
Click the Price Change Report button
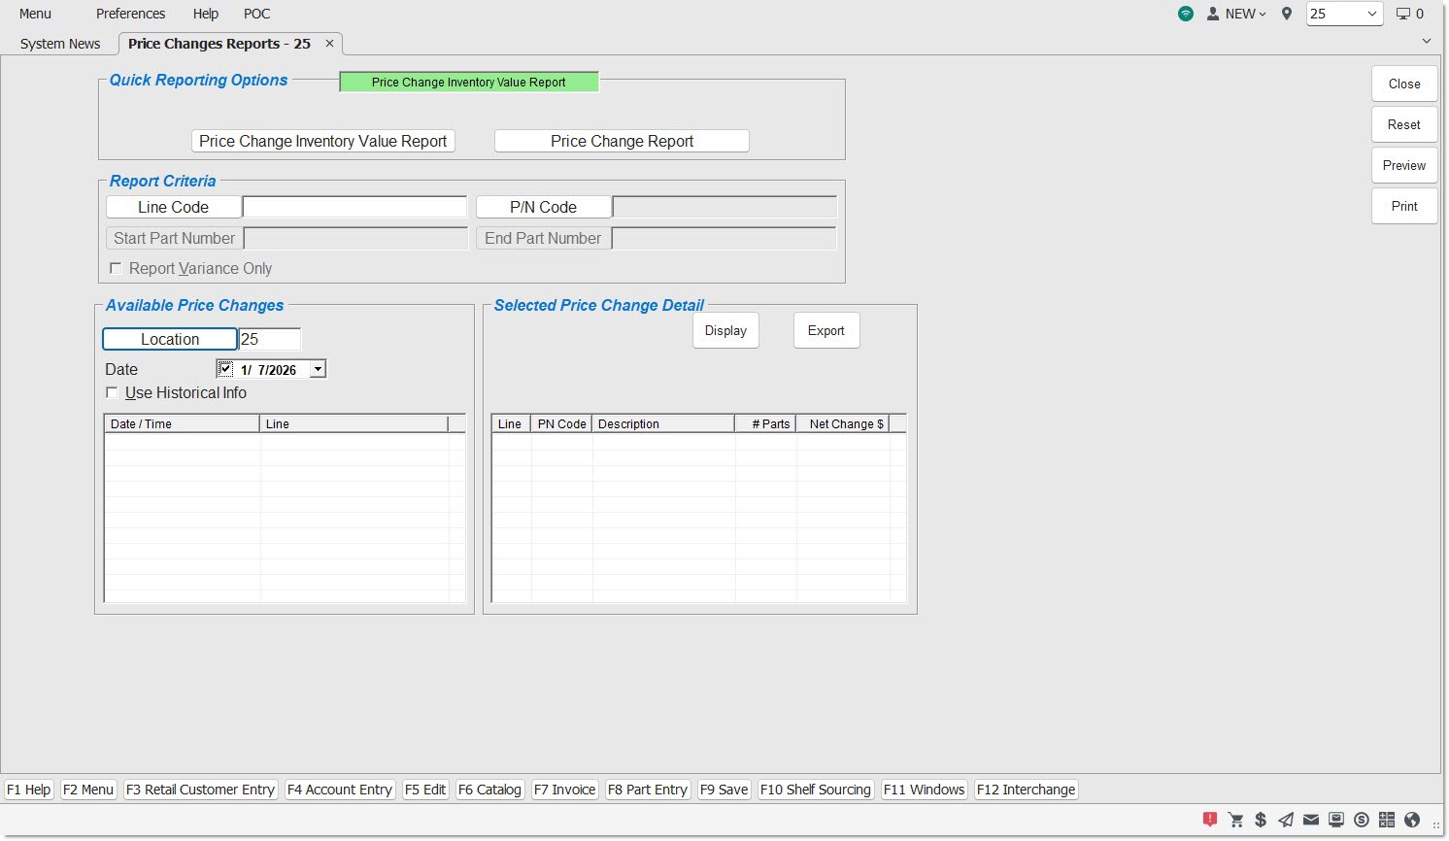point(622,141)
